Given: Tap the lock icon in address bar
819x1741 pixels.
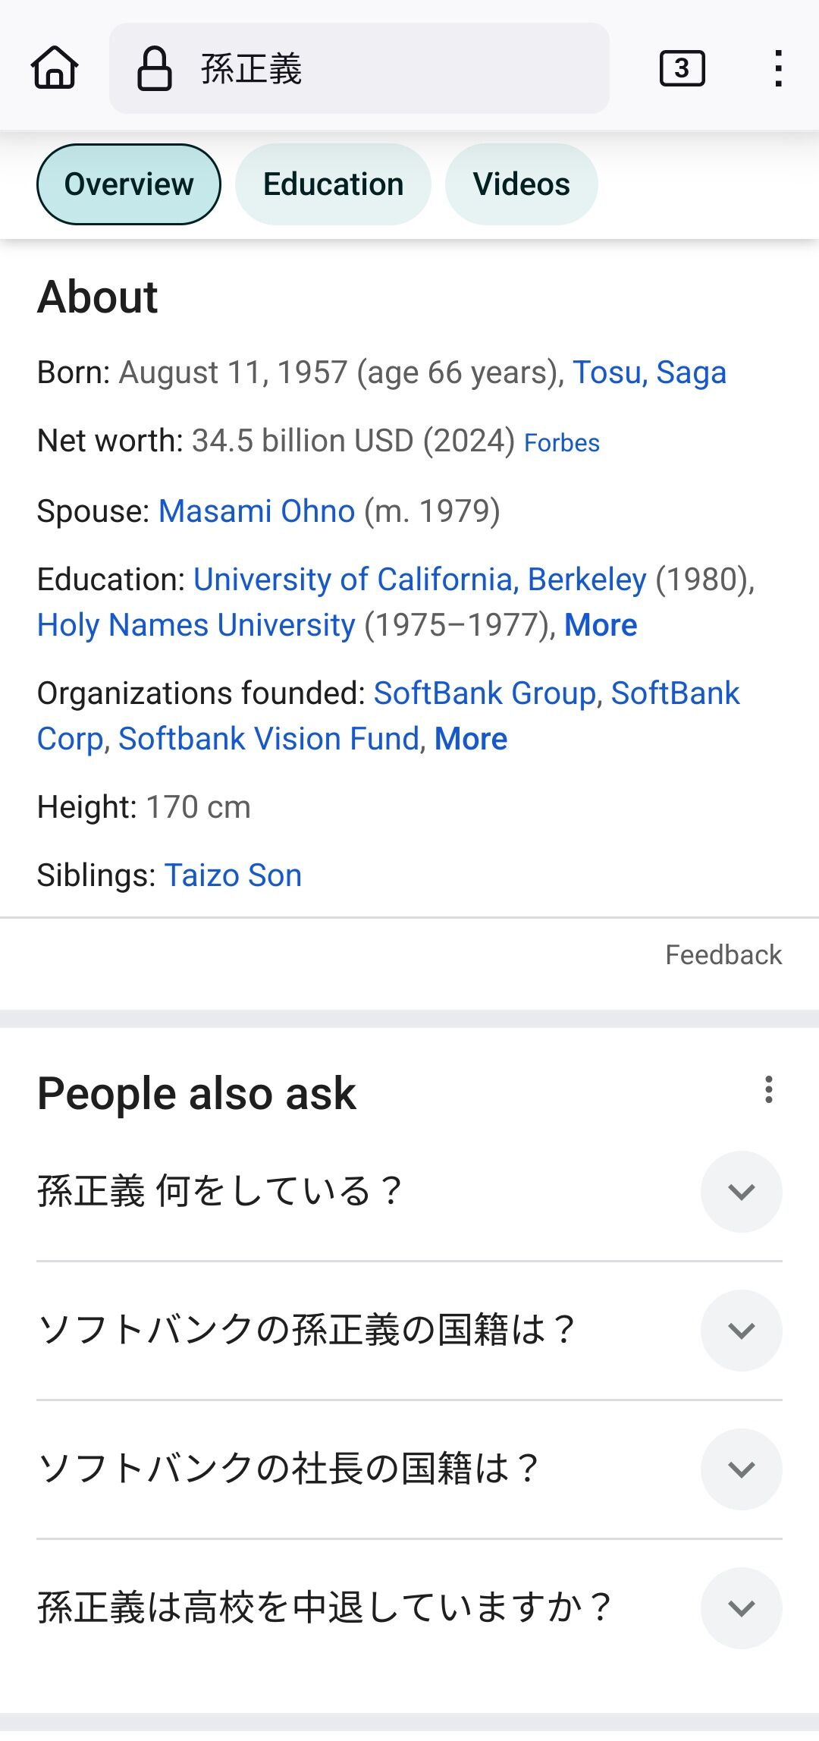Looking at the screenshot, I should [154, 69].
